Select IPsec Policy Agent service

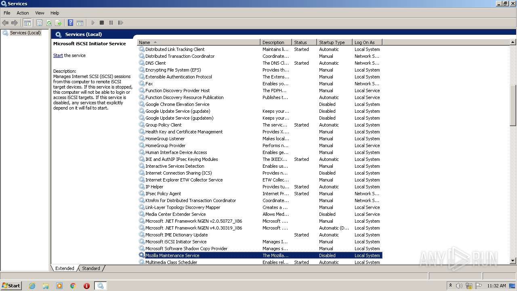coord(260,194)
